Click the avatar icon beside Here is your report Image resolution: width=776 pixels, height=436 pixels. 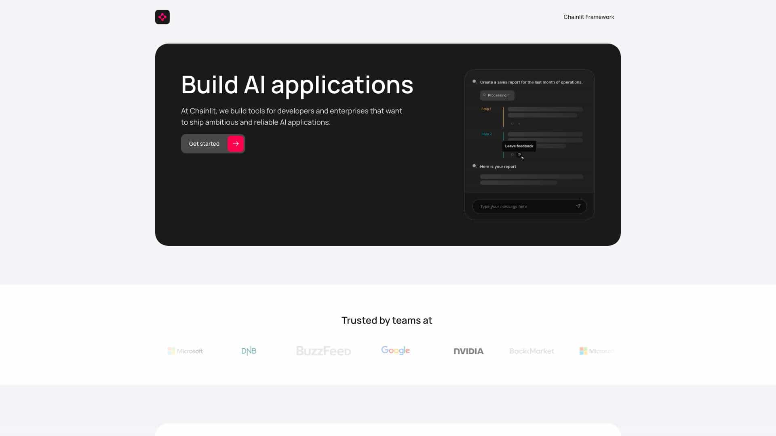[474, 166]
